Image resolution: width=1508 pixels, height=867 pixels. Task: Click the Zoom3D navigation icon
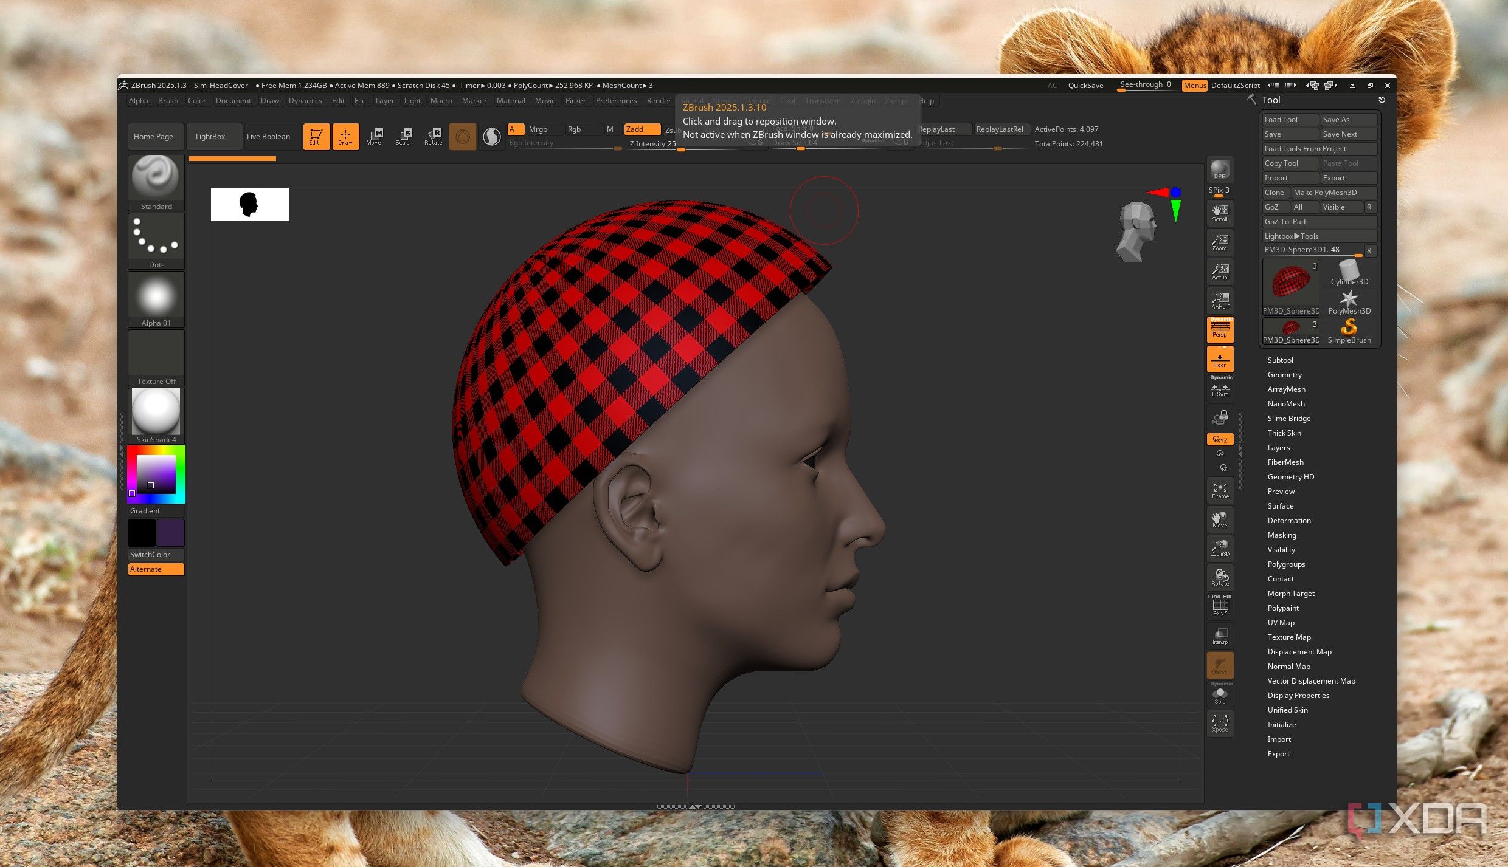1220,548
